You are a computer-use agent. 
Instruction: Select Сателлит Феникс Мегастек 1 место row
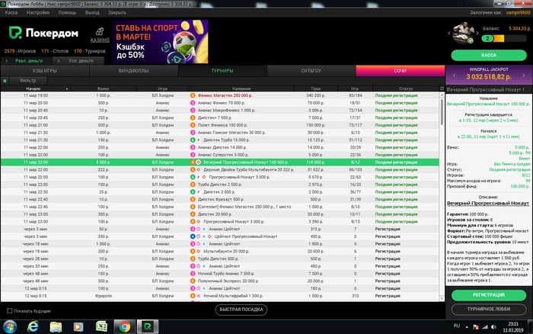pos(220,207)
